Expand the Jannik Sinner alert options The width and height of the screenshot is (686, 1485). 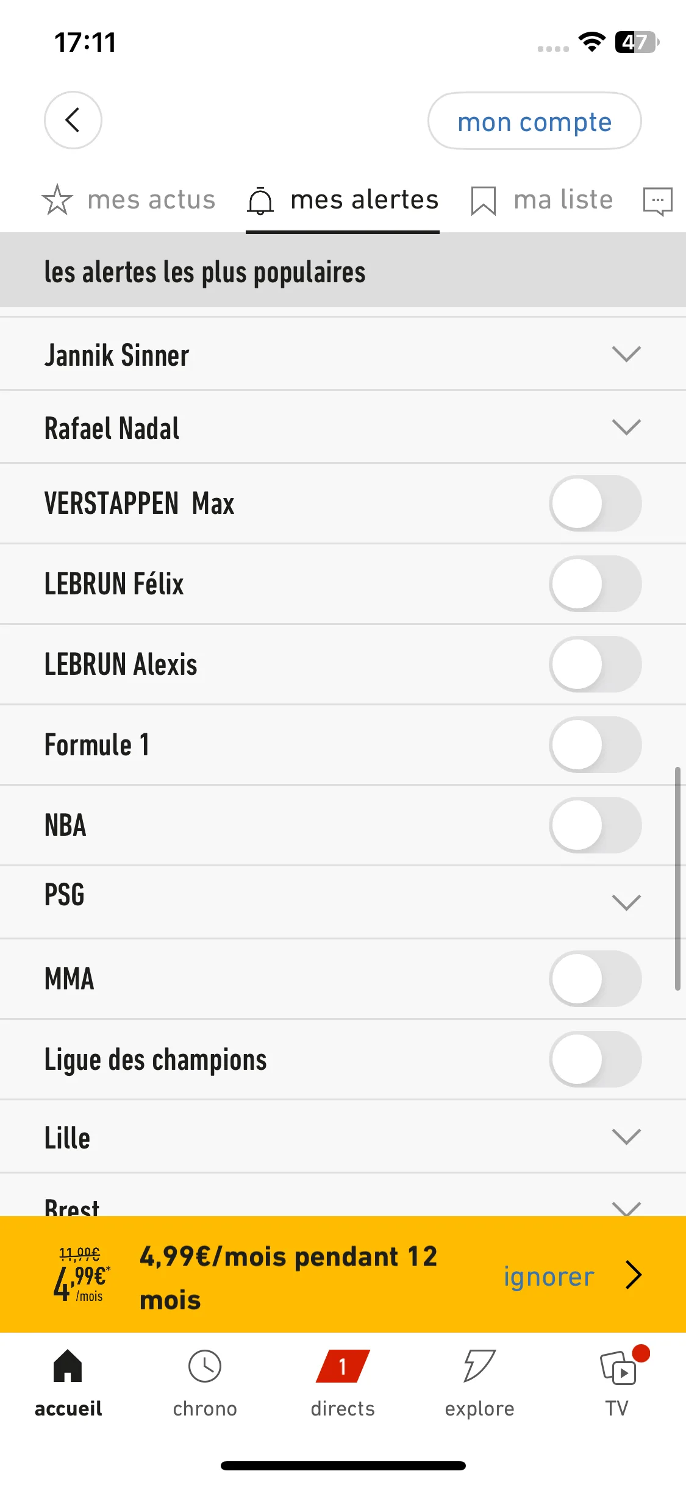(x=626, y=354)
